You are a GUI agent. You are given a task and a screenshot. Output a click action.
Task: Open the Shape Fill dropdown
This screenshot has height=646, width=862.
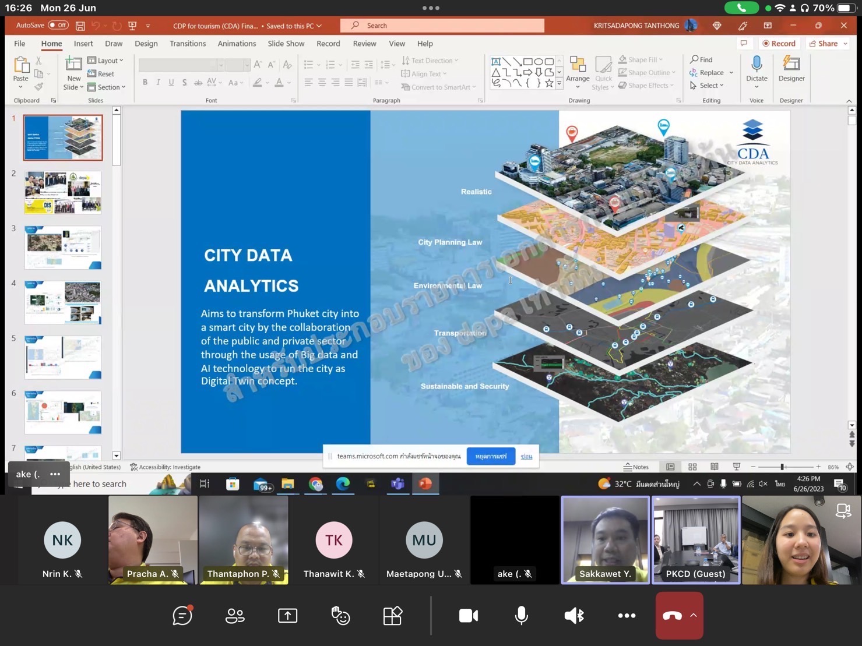641,59
